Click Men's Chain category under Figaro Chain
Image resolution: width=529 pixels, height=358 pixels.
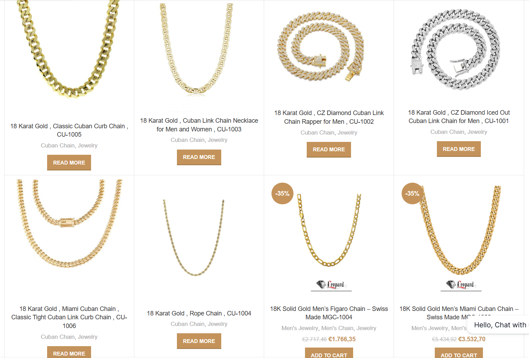tap(337, 328)
